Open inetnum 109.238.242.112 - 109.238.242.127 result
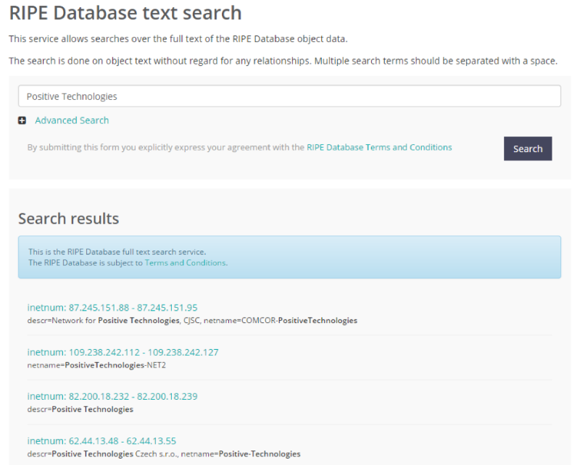Image resolution: width=580 pixels, height=465 pixels. point(123,352)
